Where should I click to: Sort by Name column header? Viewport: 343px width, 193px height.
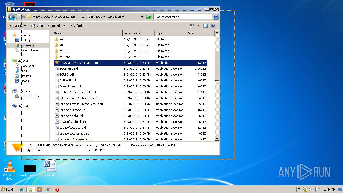click(x=86, y=33)
